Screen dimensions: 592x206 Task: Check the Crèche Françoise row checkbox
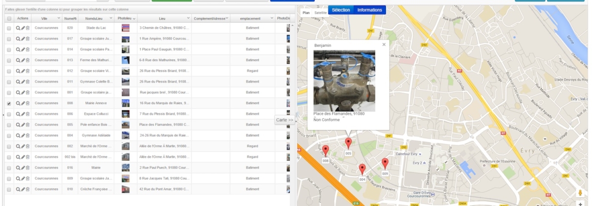pyautogui.click(x=9, y=189)
